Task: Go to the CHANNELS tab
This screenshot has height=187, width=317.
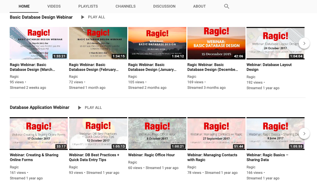Action: coord(125,6)
